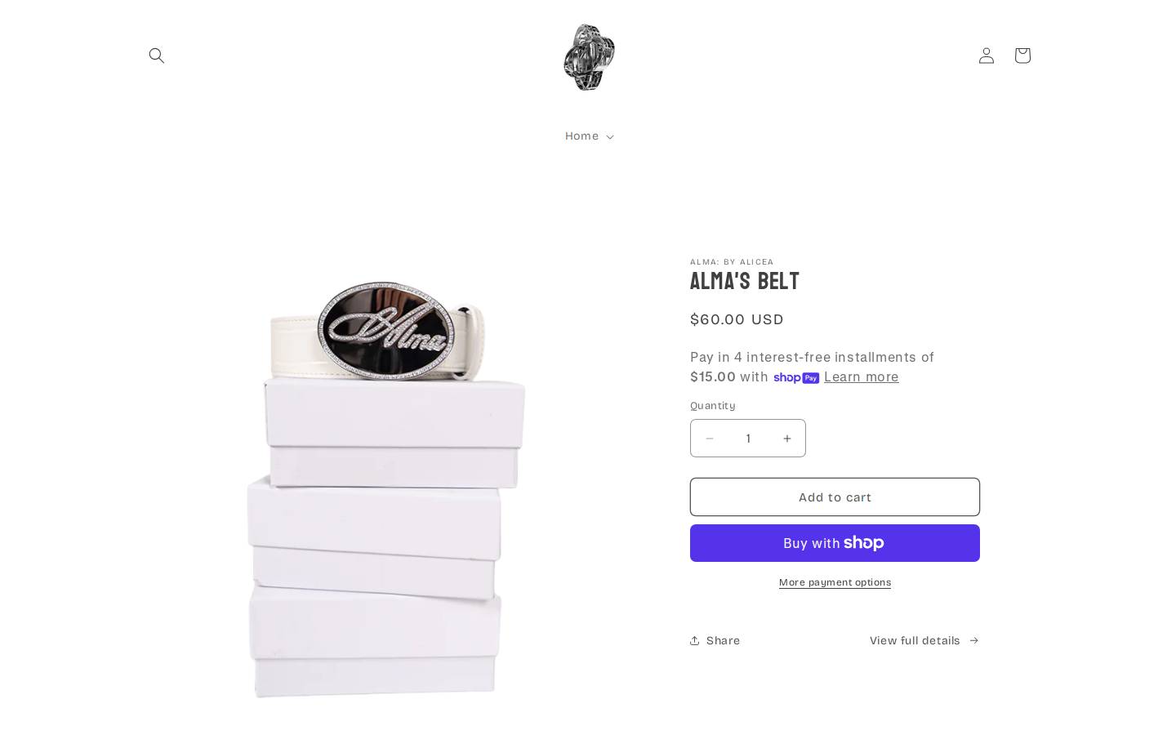Increase quantity with plus icon
1176x735 pixels.
coord(787,439)
